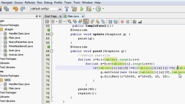Image resolution: width=185 pixels, height=104 pixels.
Task: Click the Uncomment icon in editor toolbar
Action: (x=140, y=22)
